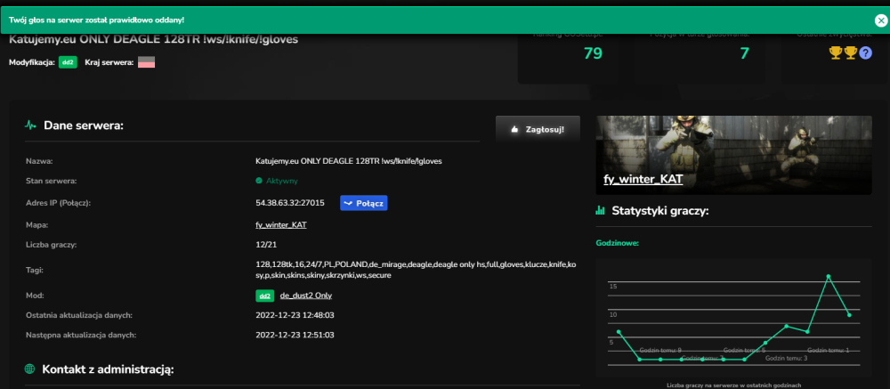The height and width of the screenshot is (389, 890).
Task: Click the server name value in Nazwa row
Action: 349,161
